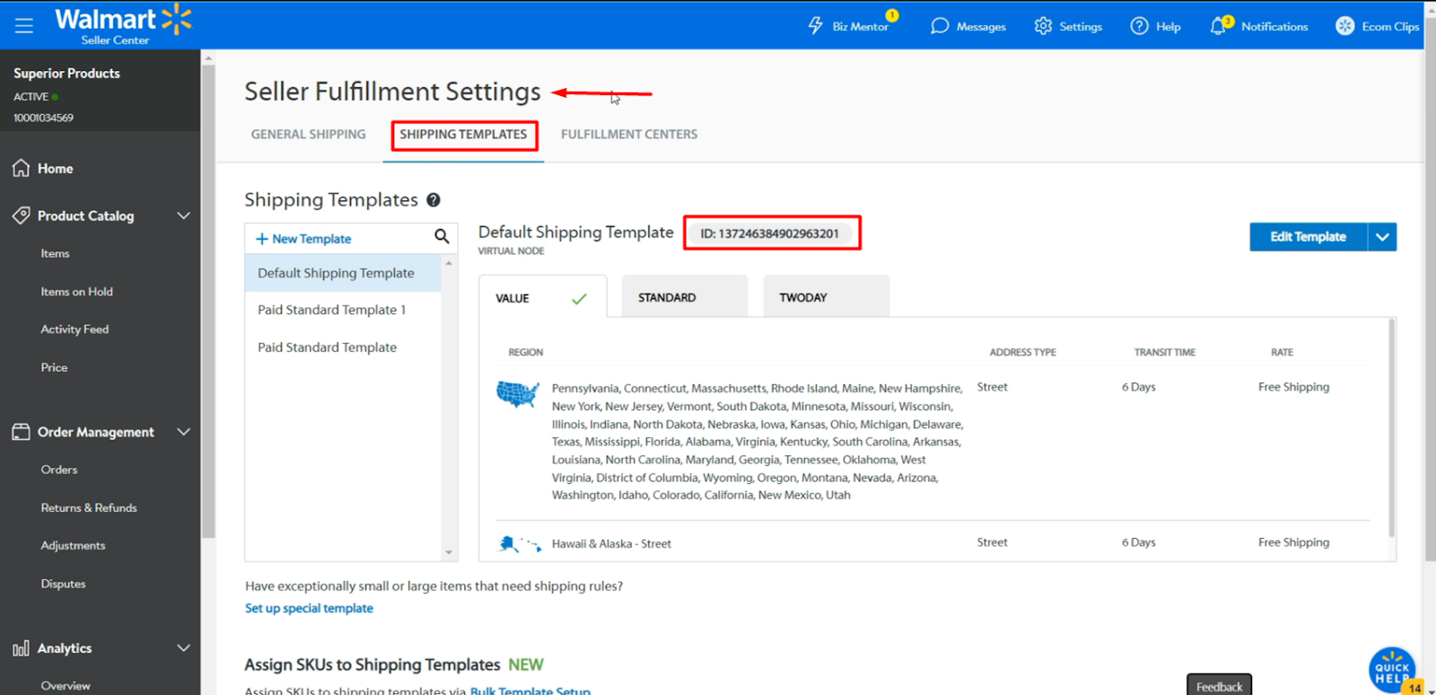Click the Superior Products account name
The width and height of the screenshot is (1436, 695).
point(66,73)
